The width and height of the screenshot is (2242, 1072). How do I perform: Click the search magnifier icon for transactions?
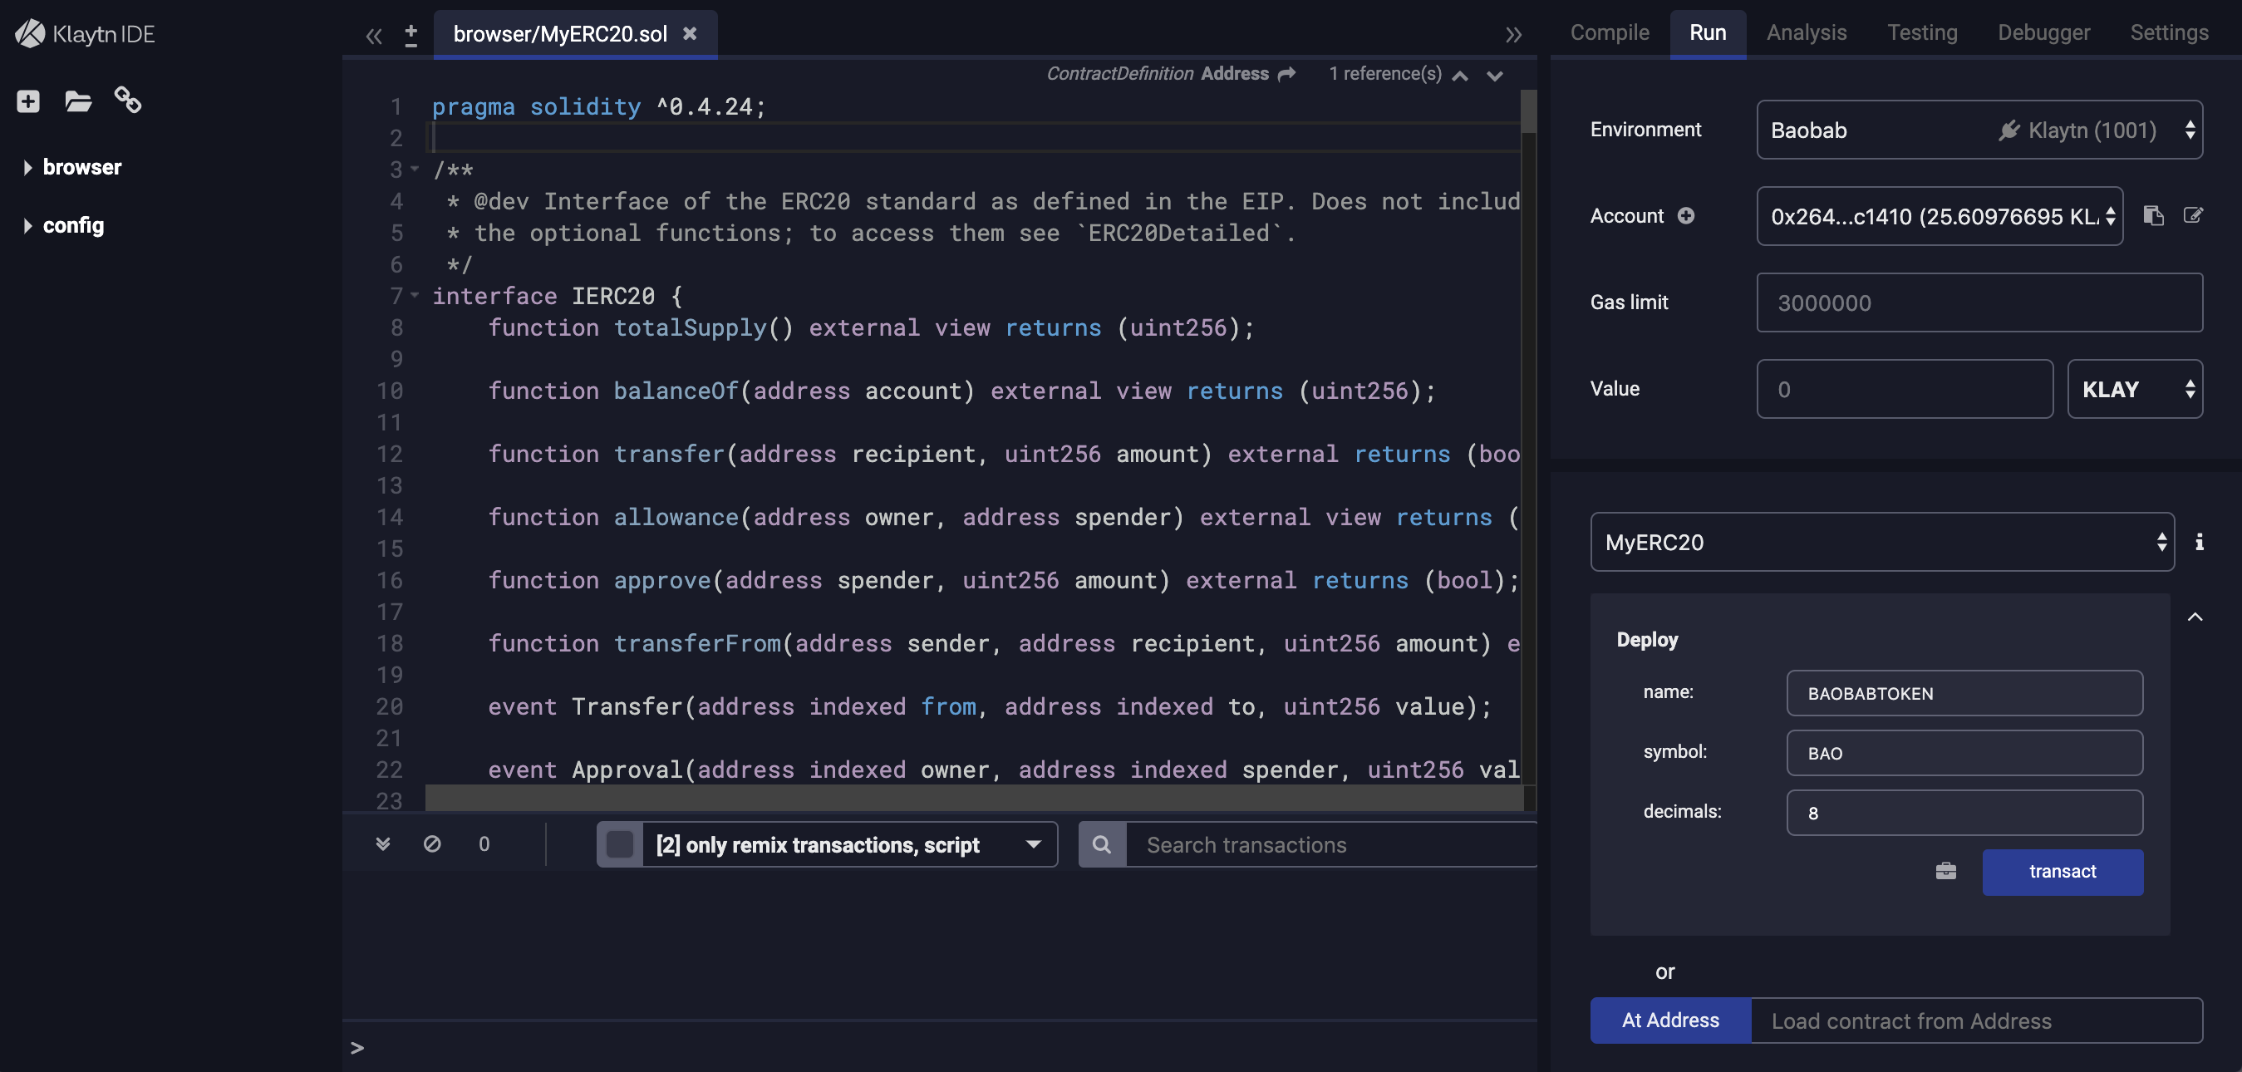click(1102, 844)
